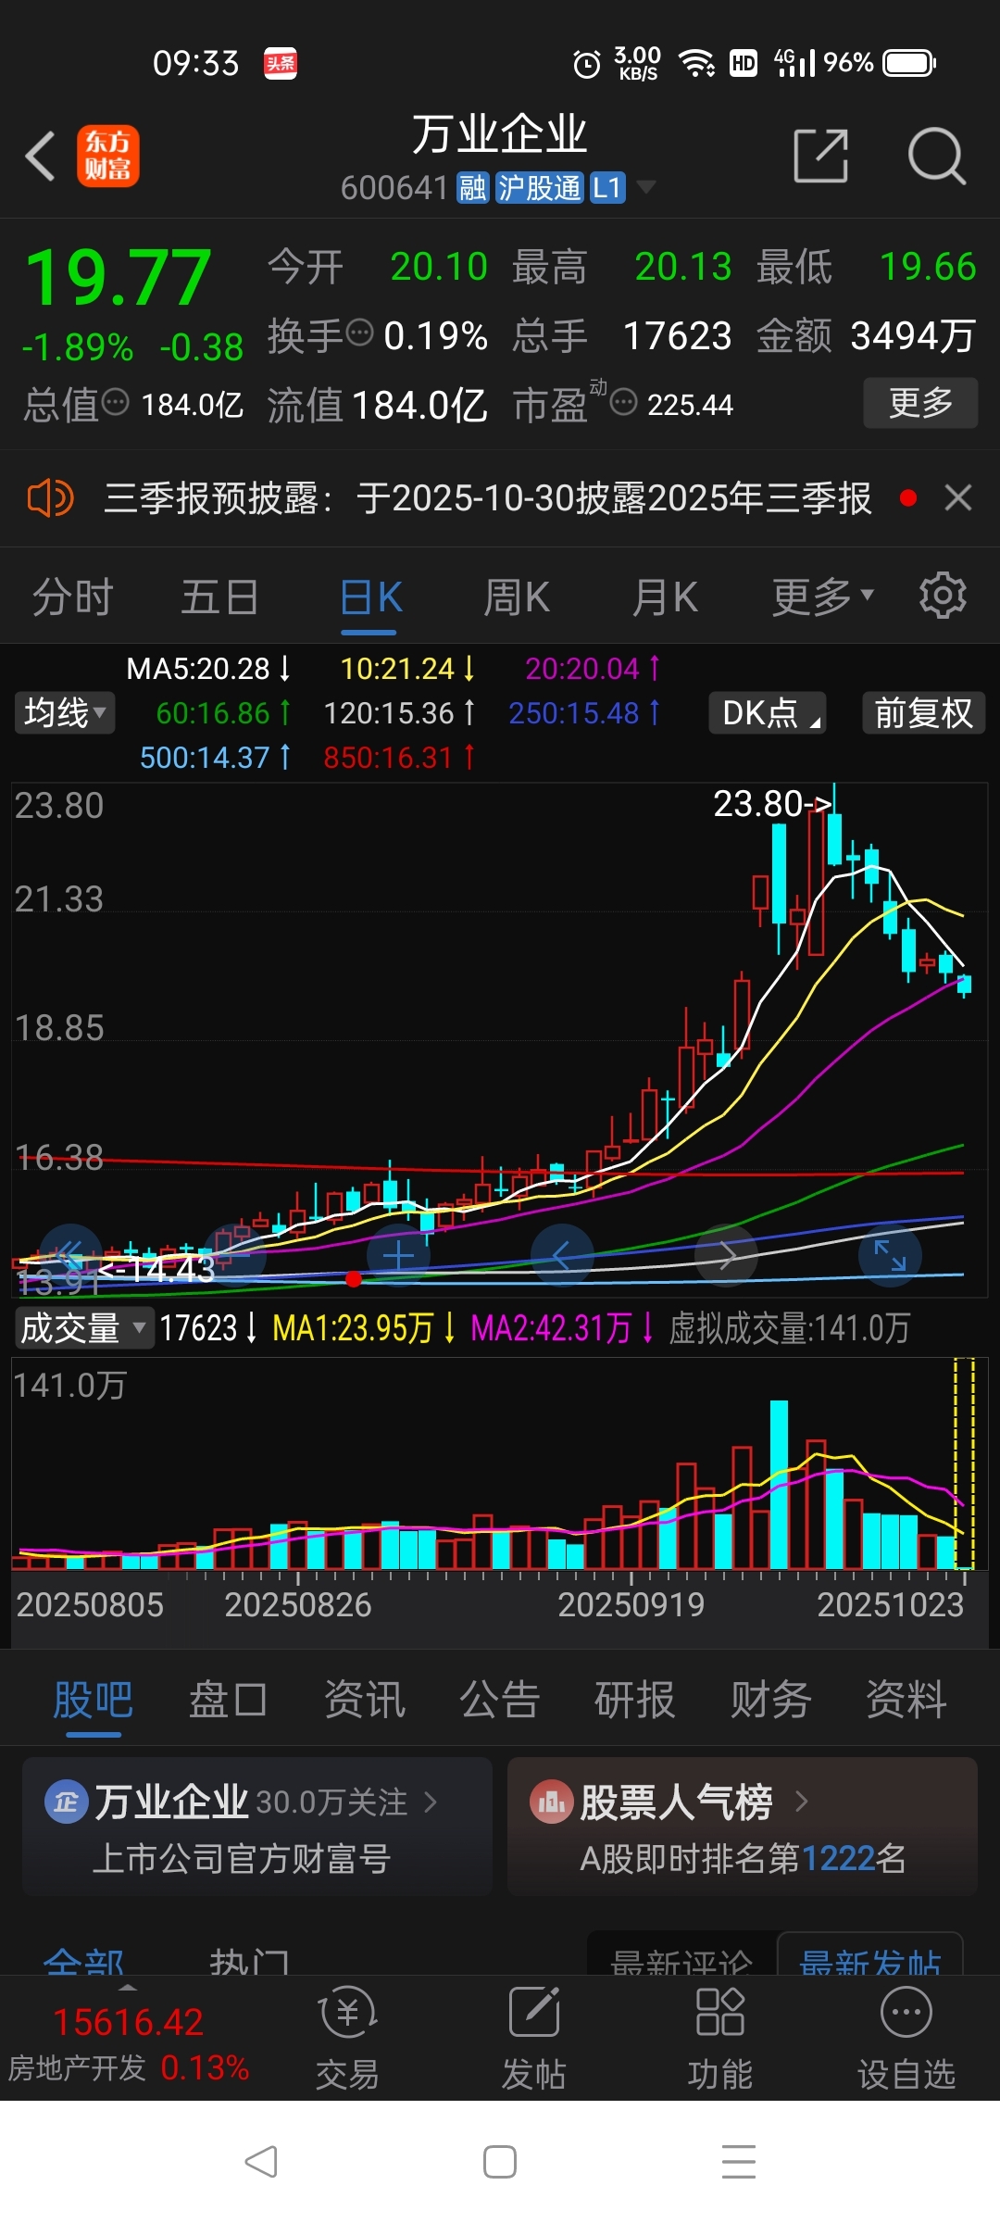The width and height of the screenshot is (1000, 2223).
Task: Tap the 1222 popularity rank number
Action: click(839, 1858)
